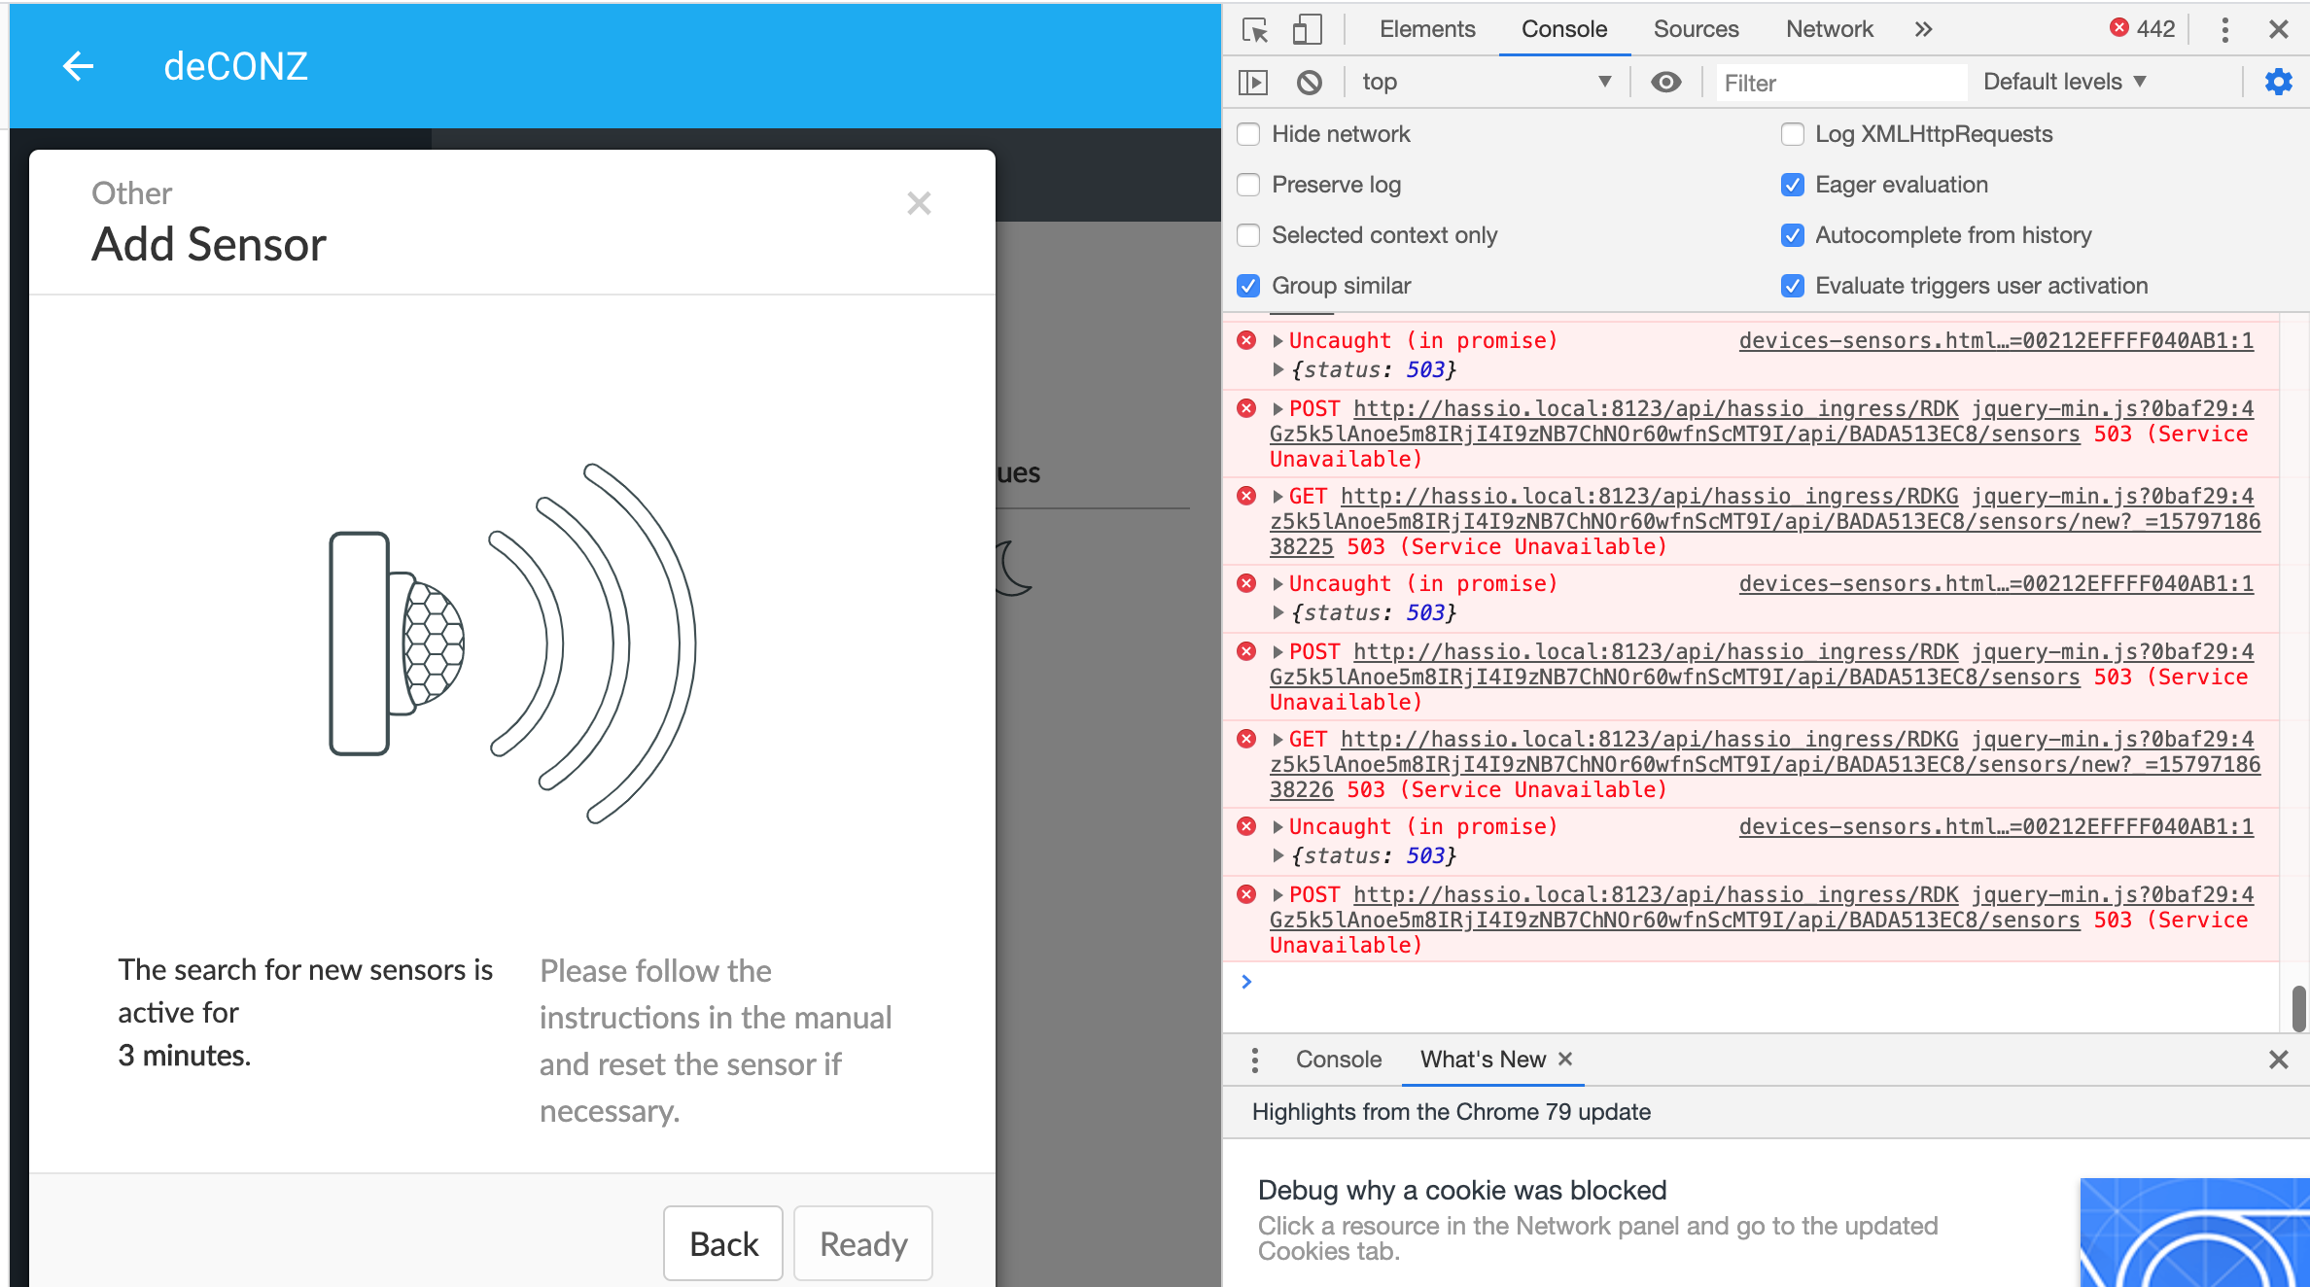Screen dimensions: 2310x1287
Task: Open DevTools settings with the gear icon
Action: 2278,82
